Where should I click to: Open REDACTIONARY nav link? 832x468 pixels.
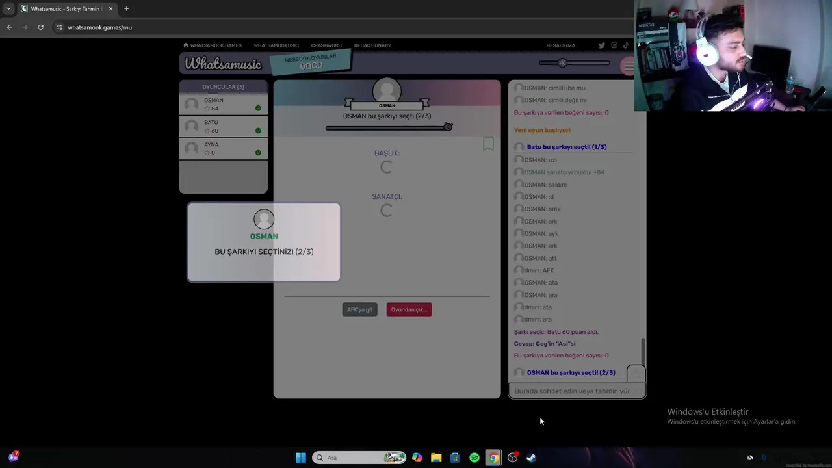372,45
